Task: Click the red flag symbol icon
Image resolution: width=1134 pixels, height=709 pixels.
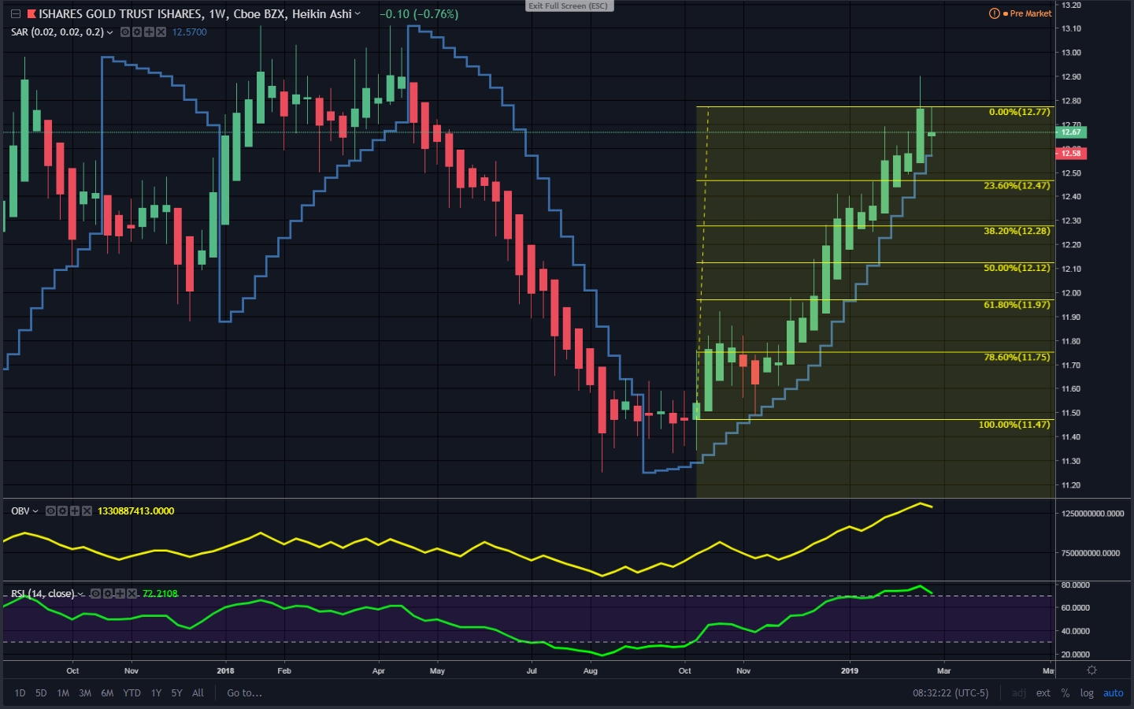Action: click(x=31, y=14)
